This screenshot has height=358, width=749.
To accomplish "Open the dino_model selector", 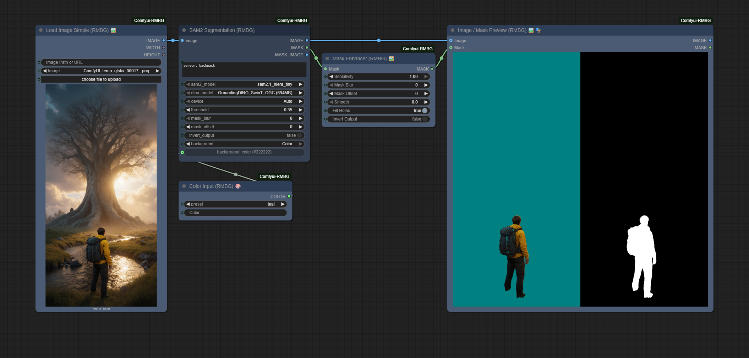I will click(244, 93).
